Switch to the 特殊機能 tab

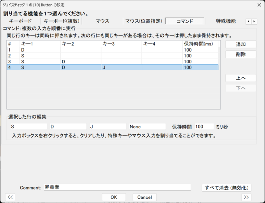226,21
